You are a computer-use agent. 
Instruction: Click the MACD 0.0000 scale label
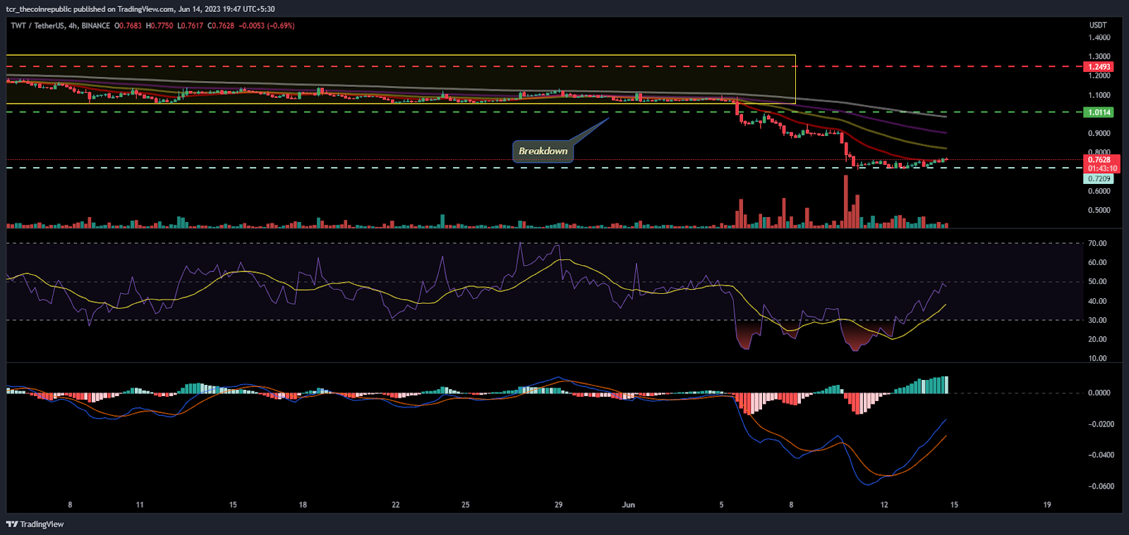(x=1099, y=393)
